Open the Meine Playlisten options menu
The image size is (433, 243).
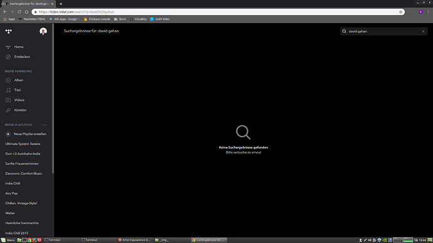point(44,125)
